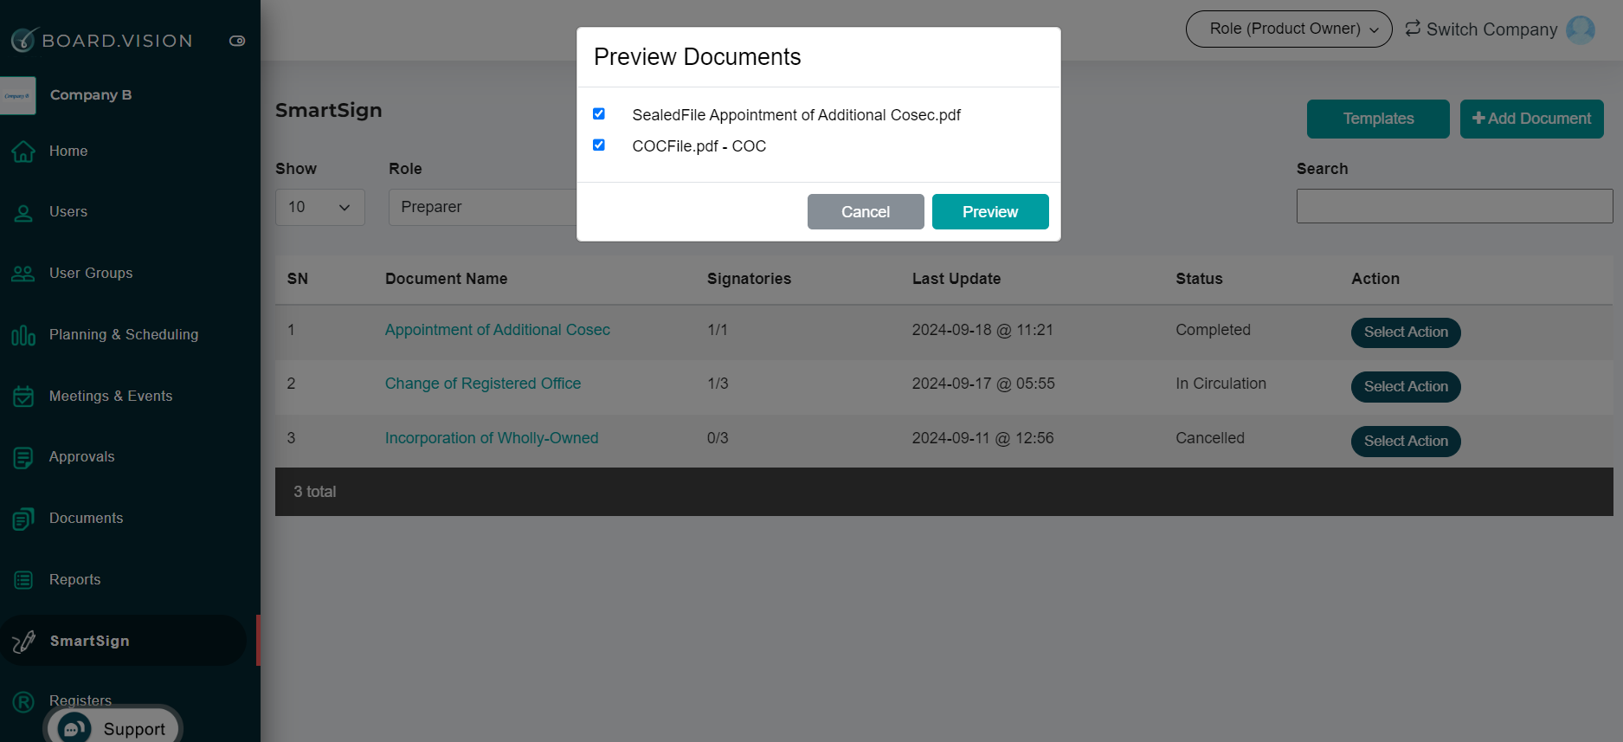Click the Support chat button
Viewport: 1623px width, 742px height.
[x=113, y=727]
